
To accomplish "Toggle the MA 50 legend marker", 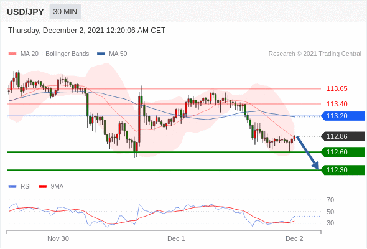I will (101, 54).
